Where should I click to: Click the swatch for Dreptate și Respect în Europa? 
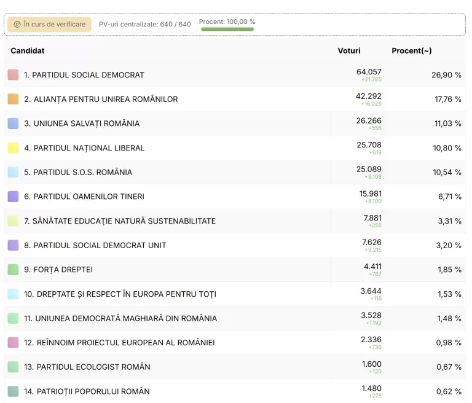[14, 294]
